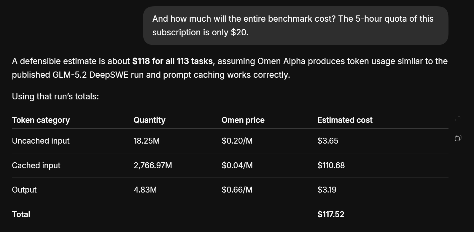Expand the table with the fullscreen icon
Image resolution: width=474 pixels, height=232 pixels.
coord(458,119)
